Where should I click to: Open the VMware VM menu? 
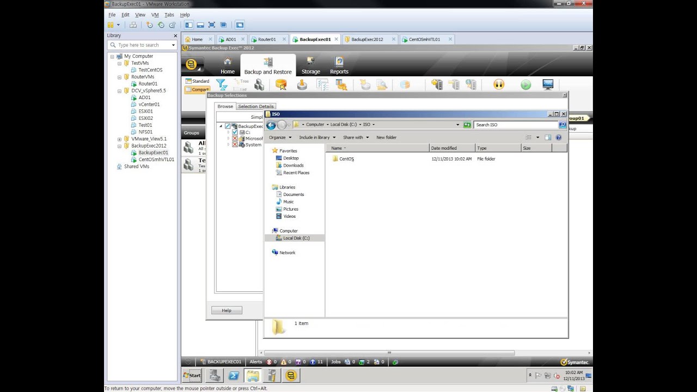tap(155, 15)
